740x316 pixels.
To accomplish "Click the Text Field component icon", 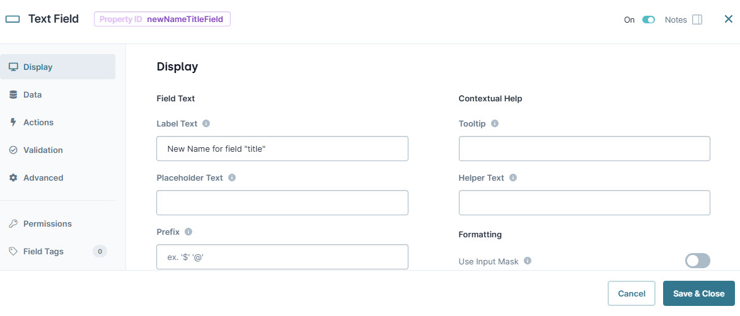I will coord(13,20).
